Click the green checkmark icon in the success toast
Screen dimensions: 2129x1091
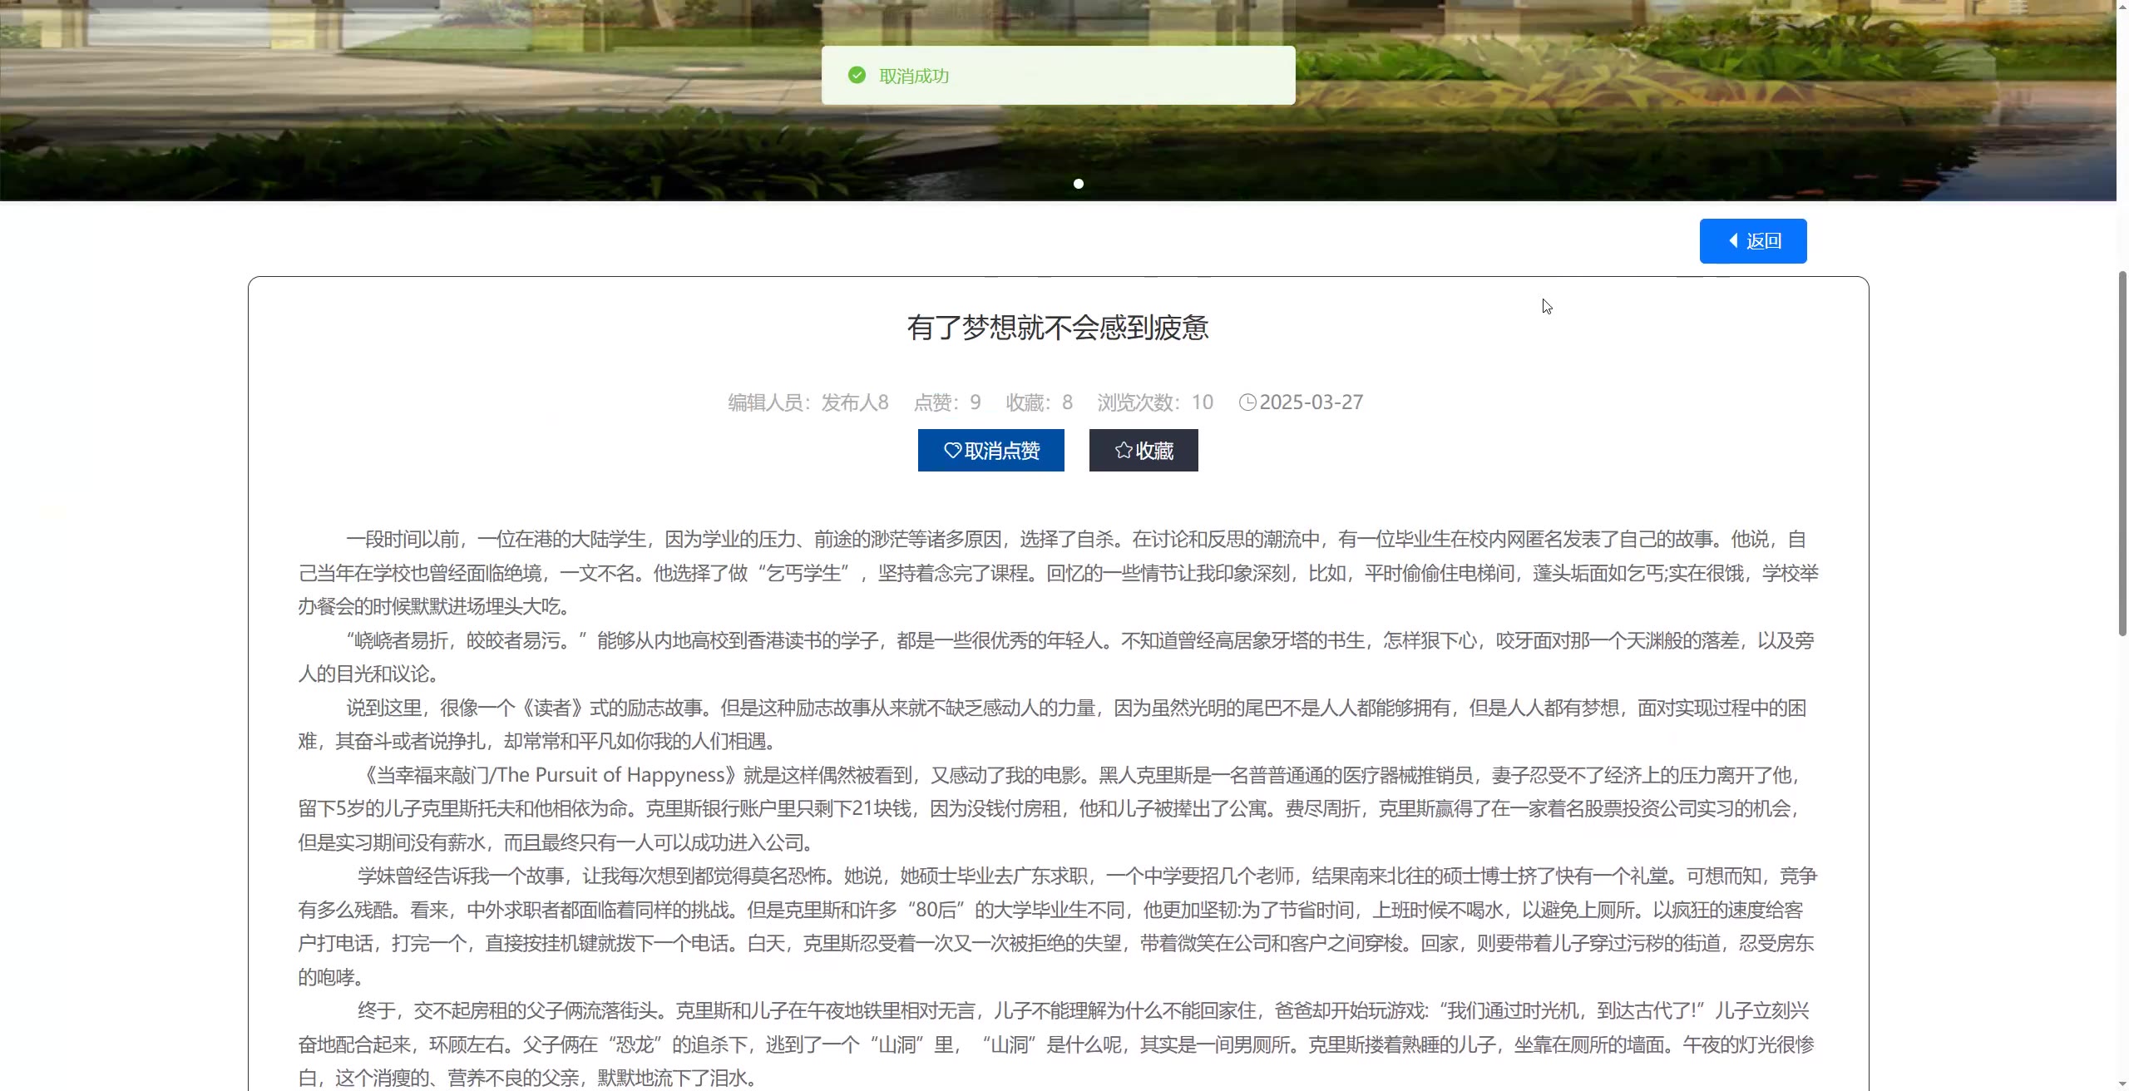click(857, 76)
